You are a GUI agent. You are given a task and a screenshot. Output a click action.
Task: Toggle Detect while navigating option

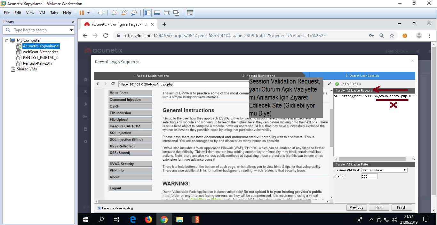pyautogui.click(x=99, y=208)
